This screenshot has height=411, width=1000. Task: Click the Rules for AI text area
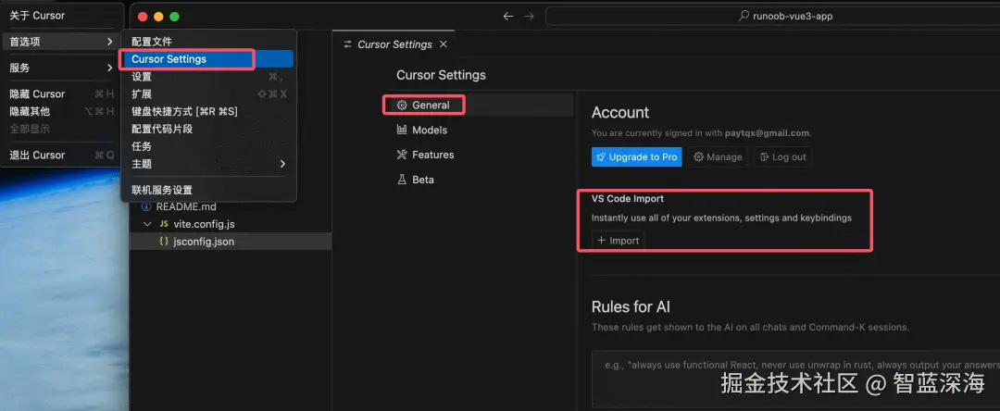(795, 379)
